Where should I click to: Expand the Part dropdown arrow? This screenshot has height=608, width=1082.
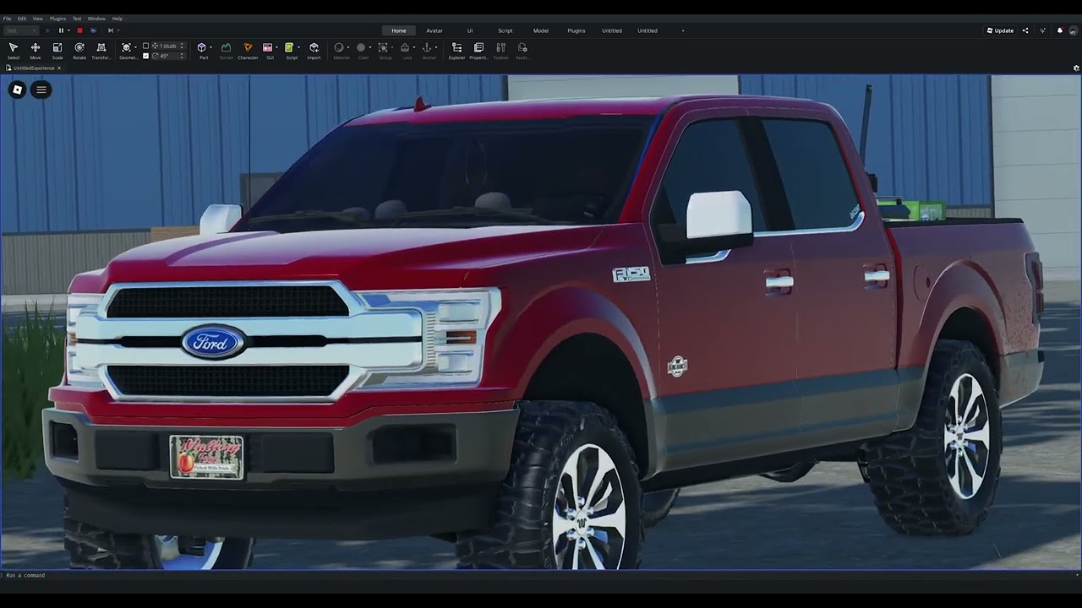click(210, 48)
